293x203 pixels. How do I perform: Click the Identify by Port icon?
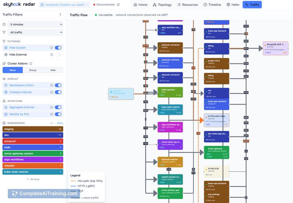pos(6,114)
